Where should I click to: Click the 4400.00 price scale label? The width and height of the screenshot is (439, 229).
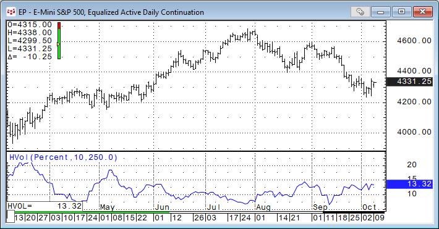coord(414,71)
